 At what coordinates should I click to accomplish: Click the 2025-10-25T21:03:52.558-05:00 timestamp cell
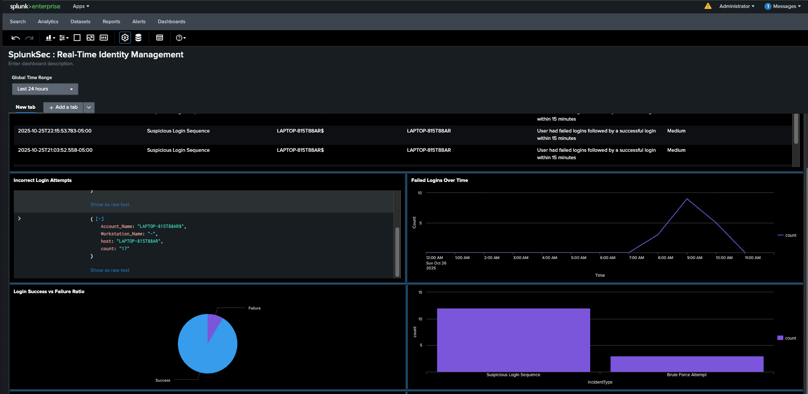pos(55,150)
